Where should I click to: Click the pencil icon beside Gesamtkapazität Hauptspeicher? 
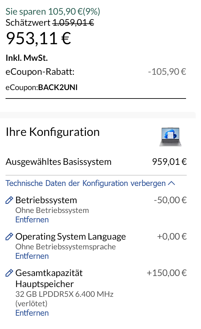[x=9, y=273]
